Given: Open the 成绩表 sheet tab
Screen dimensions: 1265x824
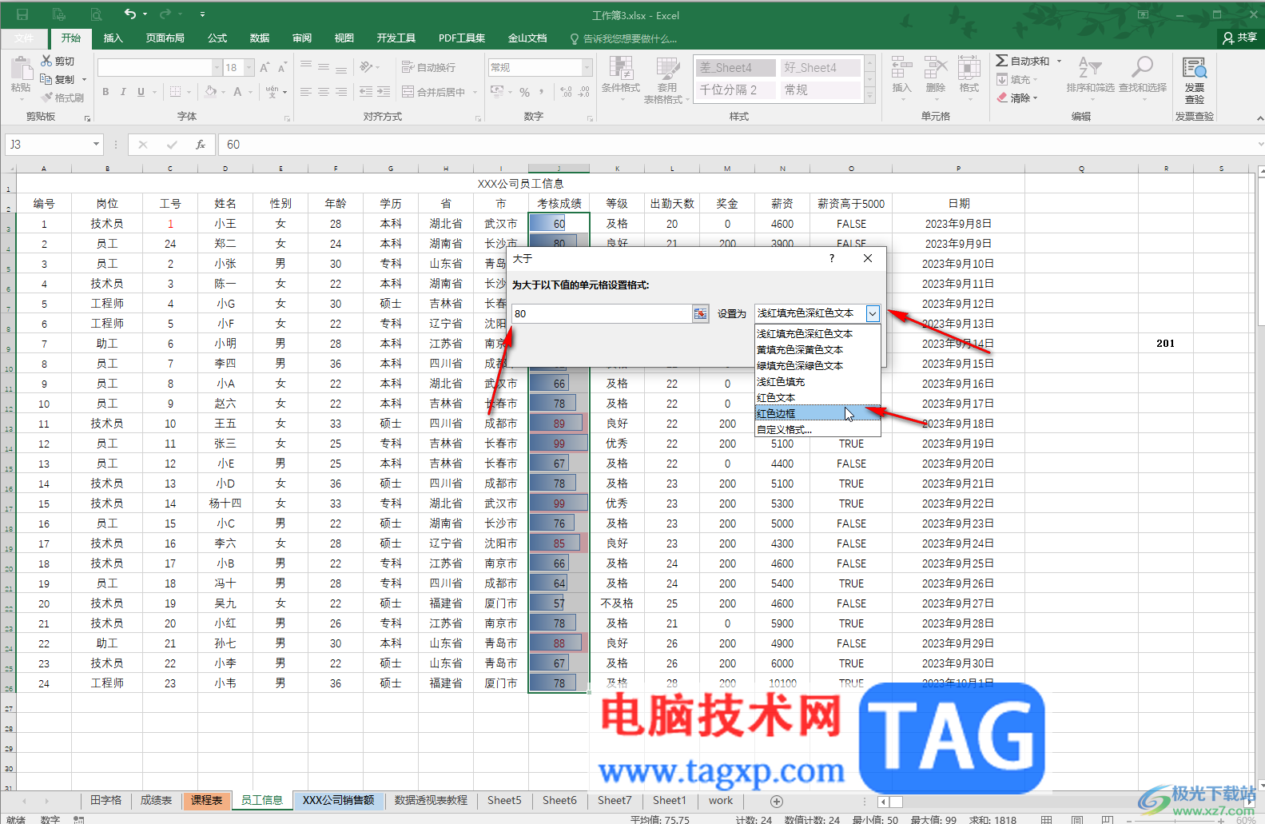Looking at the screenshot, I should point(156,800).
